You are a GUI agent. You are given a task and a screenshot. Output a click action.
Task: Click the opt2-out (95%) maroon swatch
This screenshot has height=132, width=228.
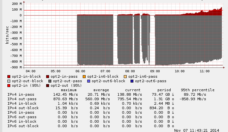pyautogui.click(x=47, y=86)
